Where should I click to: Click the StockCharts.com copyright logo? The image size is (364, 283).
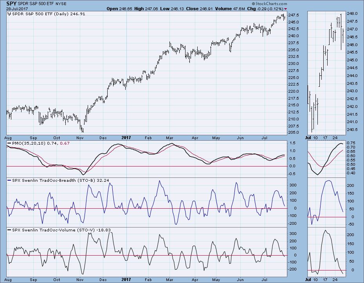click(270, 4)
